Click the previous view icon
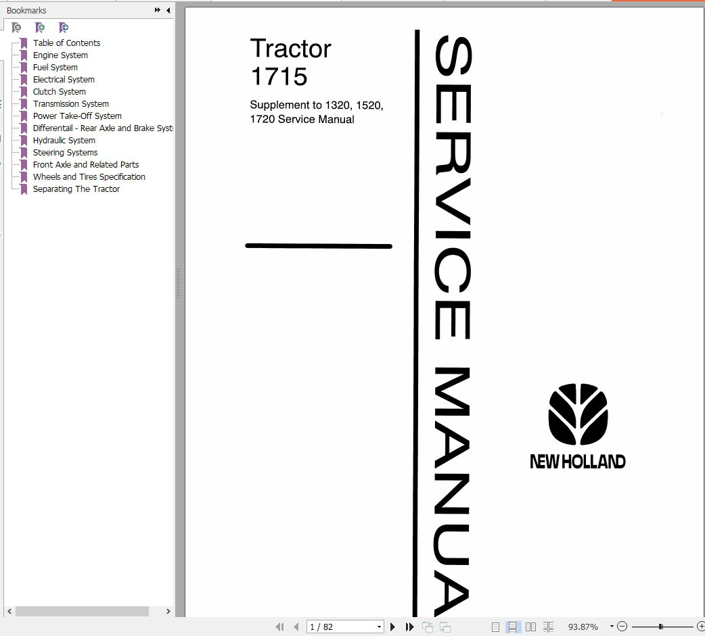705x636 pixels. [428, 627]
